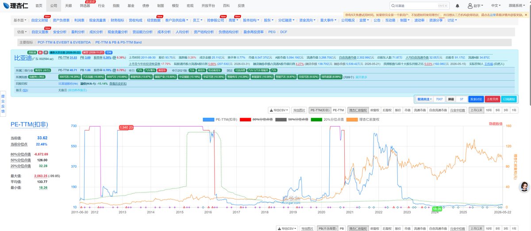The height and width of the screenshot is (231, 531).
Task: Open the 现金流量分析 tab
Action: click(118, 32)
